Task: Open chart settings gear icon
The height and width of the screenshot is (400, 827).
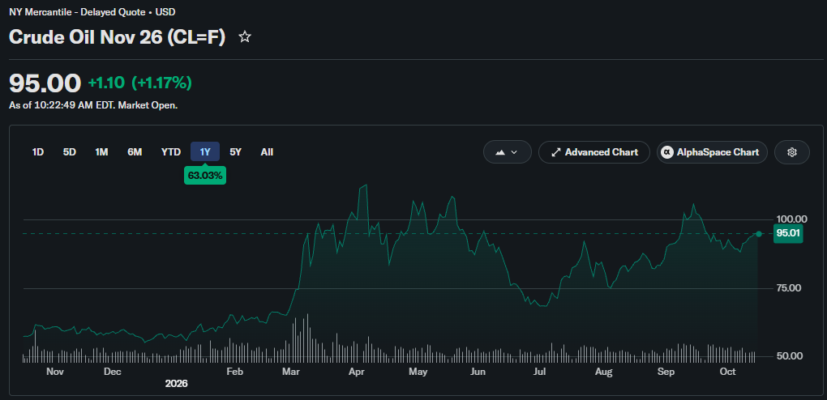Action: click(791, 152)
